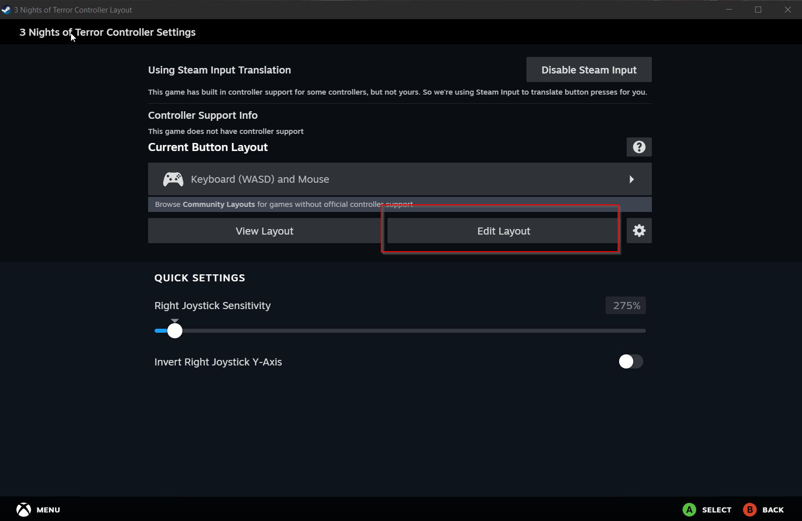Click the green A Select icon
The width and height of the screenshot is (802, 521).
point(689,509)
